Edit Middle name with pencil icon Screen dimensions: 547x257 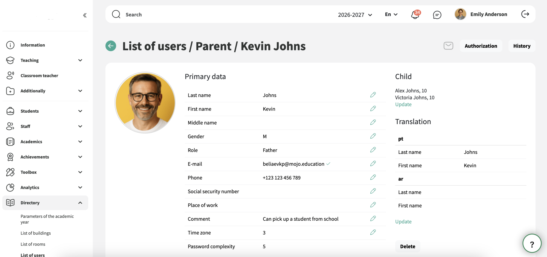[373, 122]
